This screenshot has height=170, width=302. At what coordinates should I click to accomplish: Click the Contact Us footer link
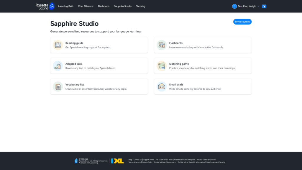coord(137,160)
